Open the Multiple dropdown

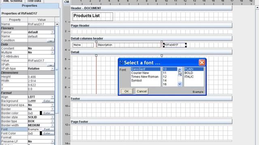pos(52,52)
